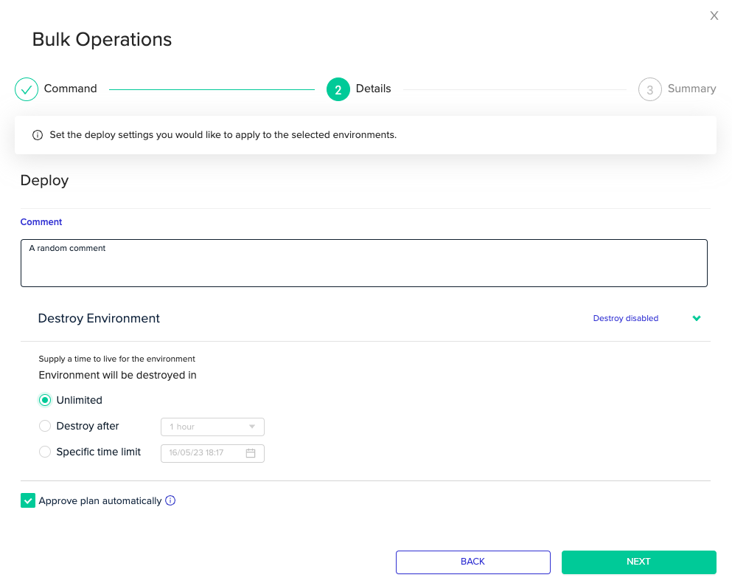
Task: Click the Comment field label
Action: 41,222
